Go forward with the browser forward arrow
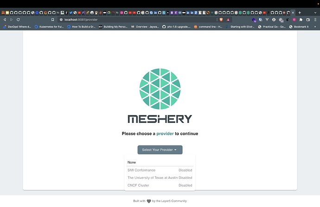 pos(12,19)
